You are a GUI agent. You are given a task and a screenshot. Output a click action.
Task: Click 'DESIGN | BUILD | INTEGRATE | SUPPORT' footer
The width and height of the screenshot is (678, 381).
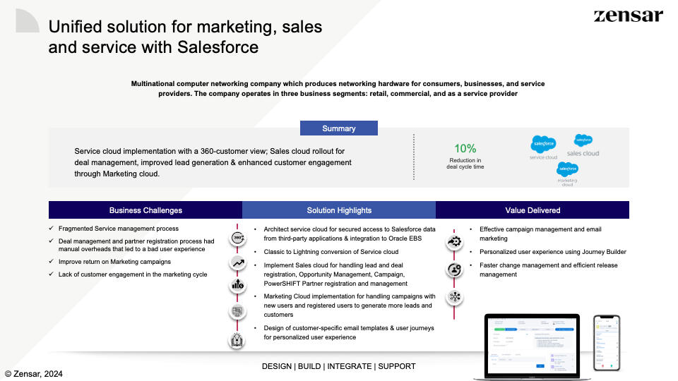338,366
